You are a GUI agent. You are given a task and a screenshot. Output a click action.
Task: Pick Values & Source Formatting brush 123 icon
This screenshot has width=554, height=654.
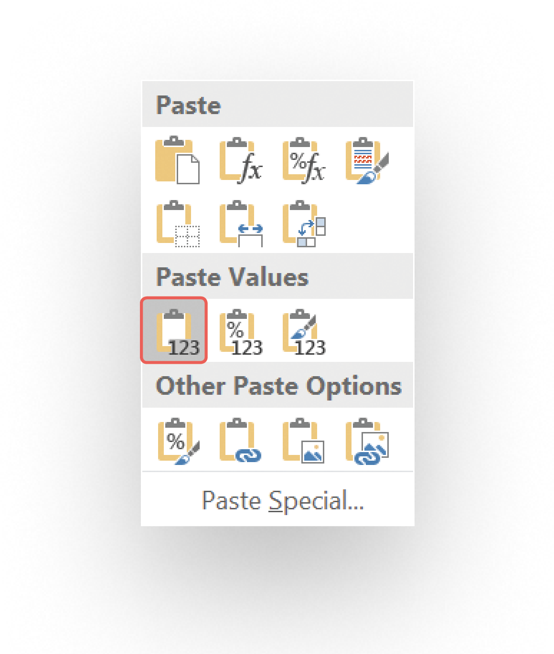[x=304, y=333]
